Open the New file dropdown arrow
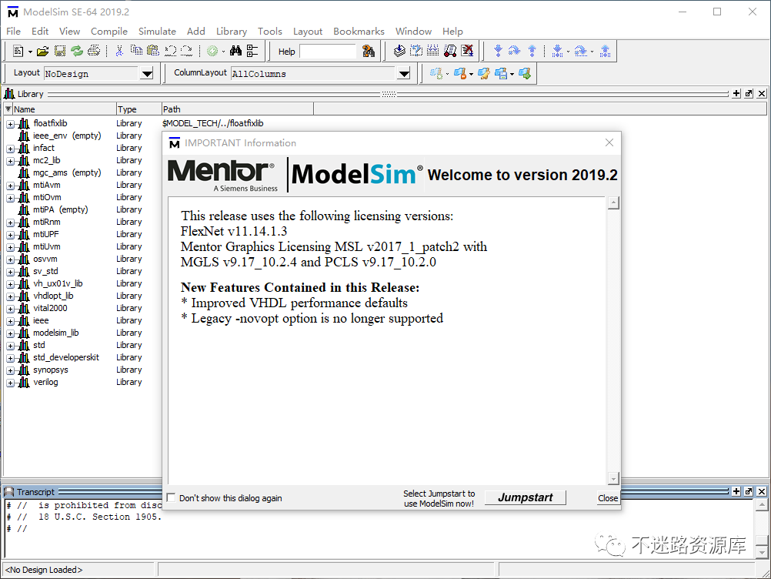This screenshot has width=771, height=579. [30, 52]
